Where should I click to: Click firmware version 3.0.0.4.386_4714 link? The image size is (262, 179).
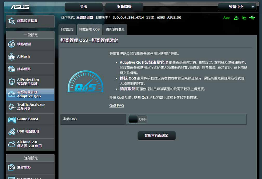click(x=128, y=17)
